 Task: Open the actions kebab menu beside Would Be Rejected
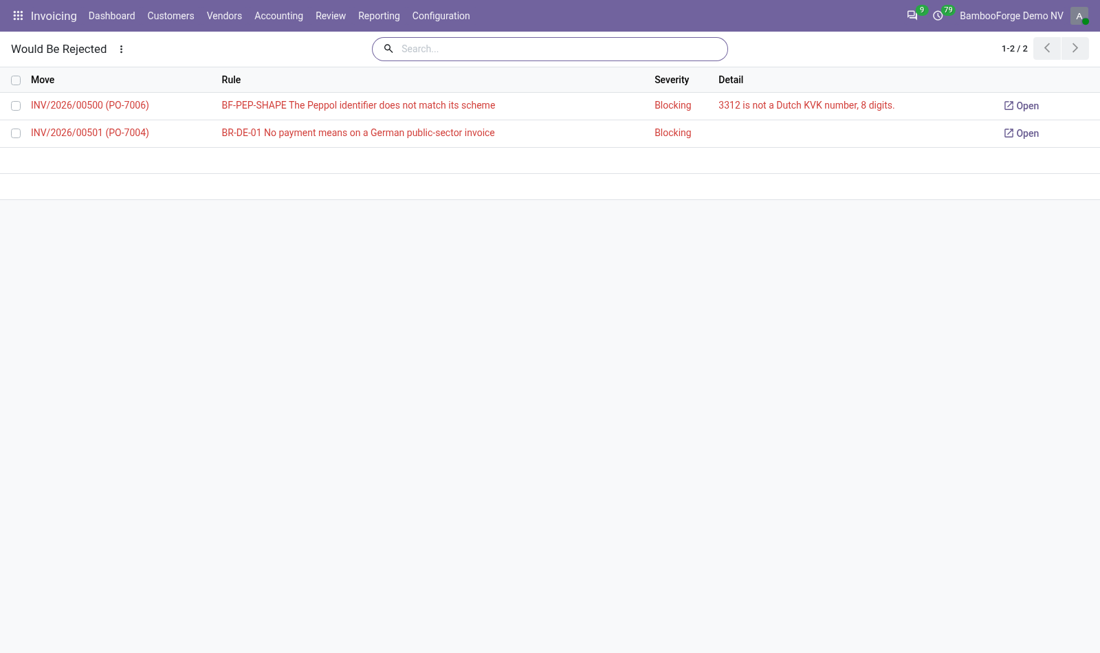coord(121,49)
